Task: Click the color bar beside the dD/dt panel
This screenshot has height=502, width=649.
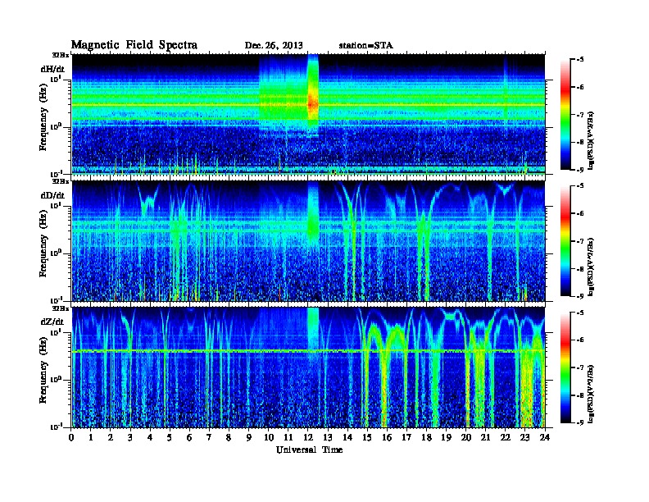Action: tap(565, 240)
